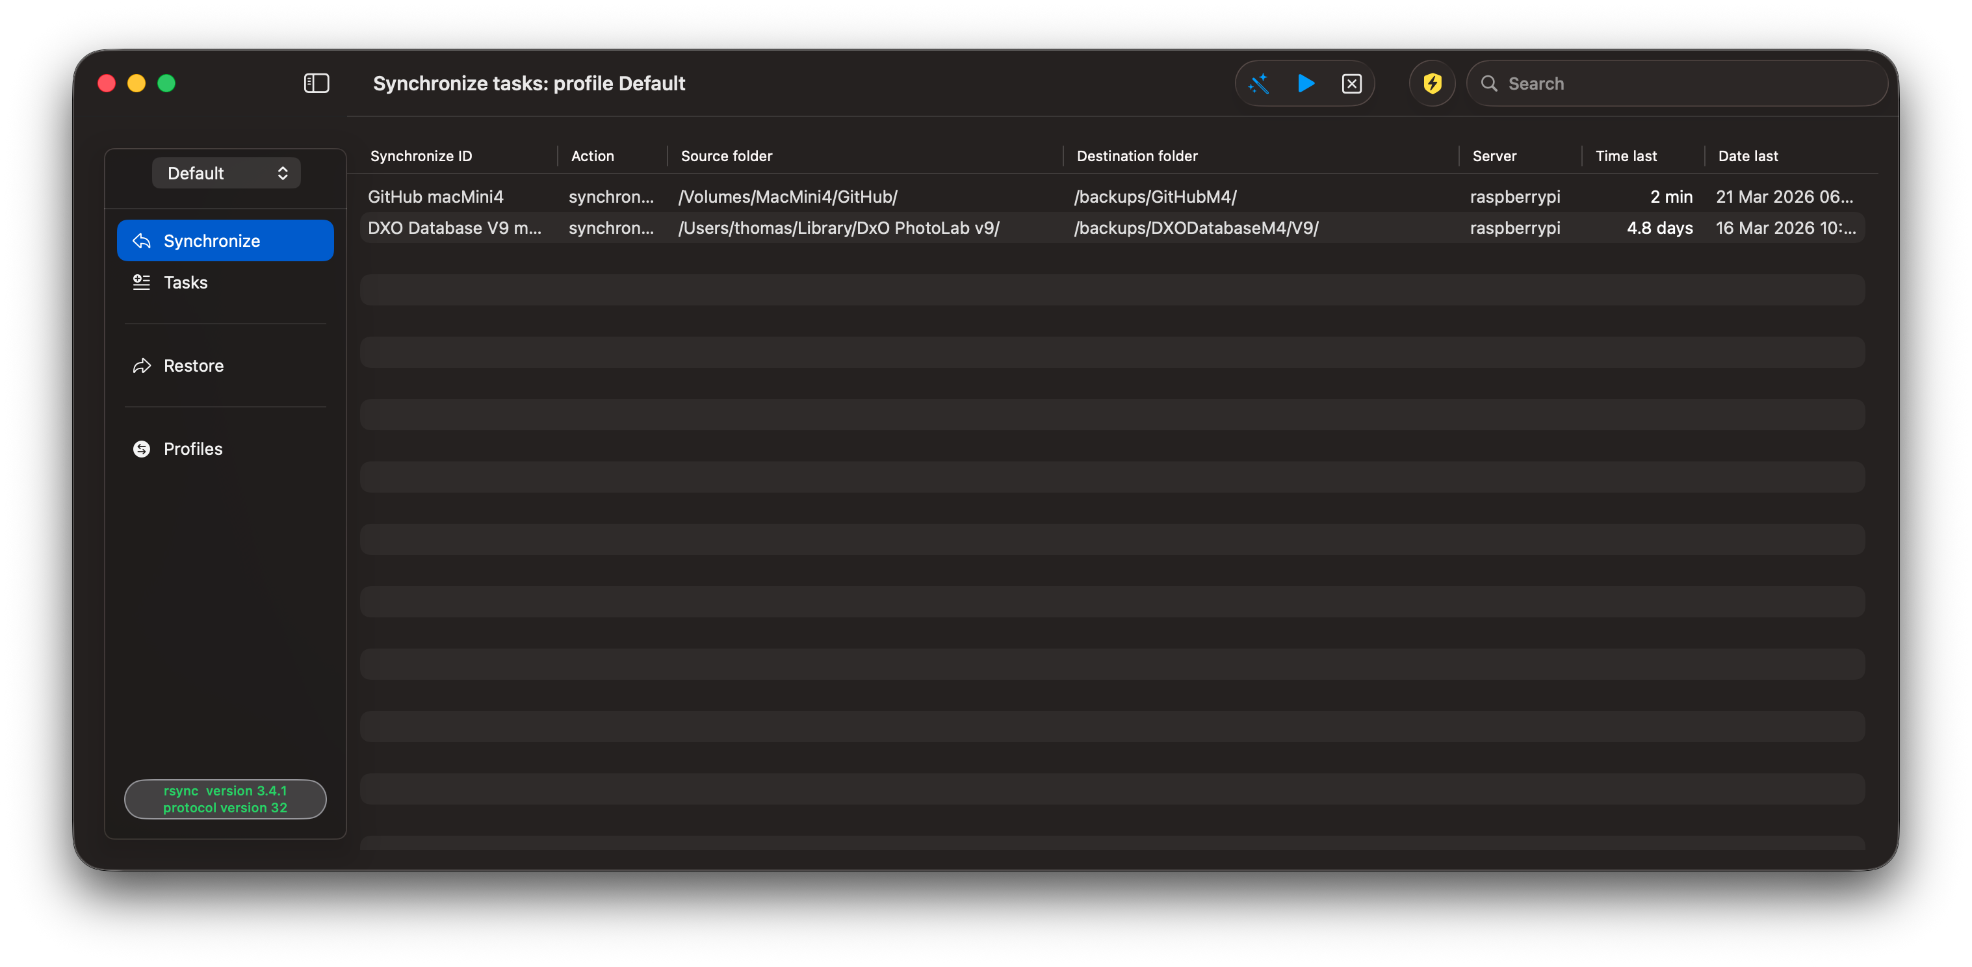Click the Synchronize sidebar arrow icon
This screenshot has height=967, width=1972.
point(142,241)
